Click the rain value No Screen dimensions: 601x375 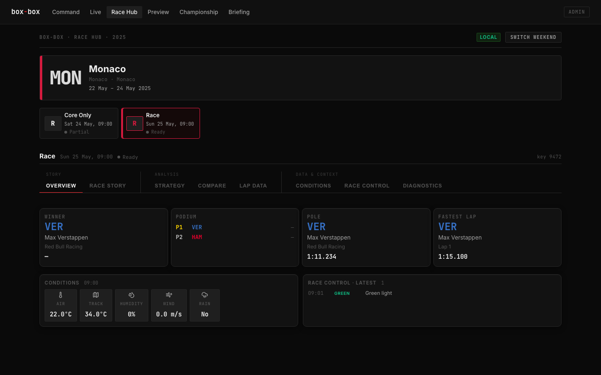click(x=205, y=314)
